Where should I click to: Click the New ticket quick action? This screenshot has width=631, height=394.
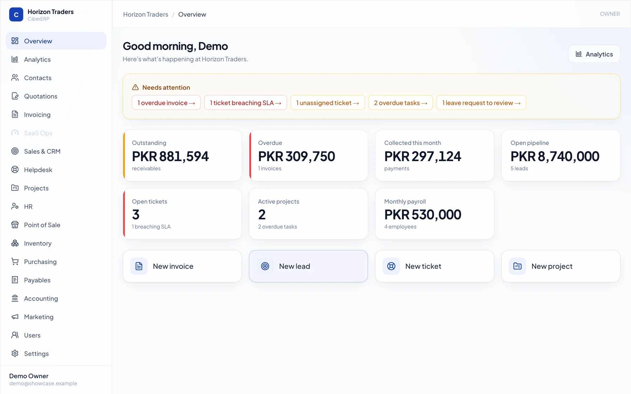tap(435, 266)
